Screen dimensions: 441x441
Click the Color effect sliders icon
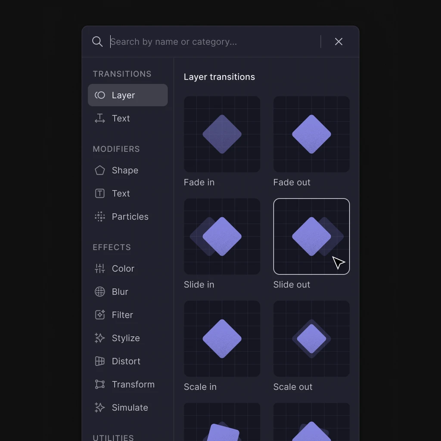pyautogui.click(x=99, y=268)
